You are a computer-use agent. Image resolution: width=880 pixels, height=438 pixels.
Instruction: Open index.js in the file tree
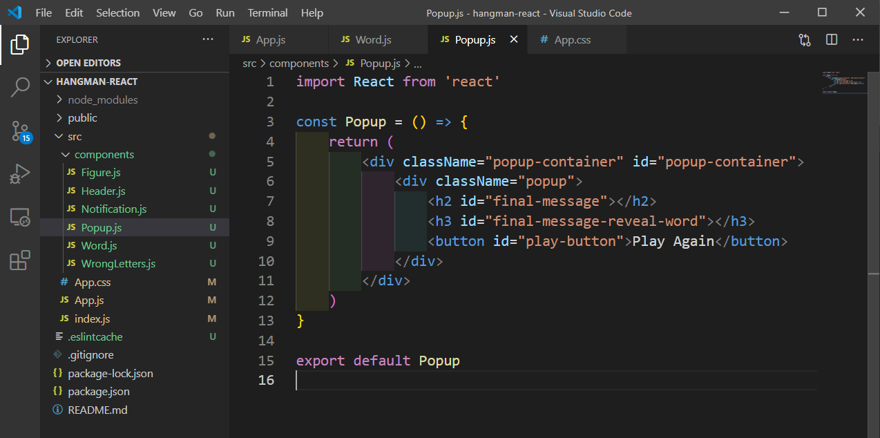tap(135, 318)
